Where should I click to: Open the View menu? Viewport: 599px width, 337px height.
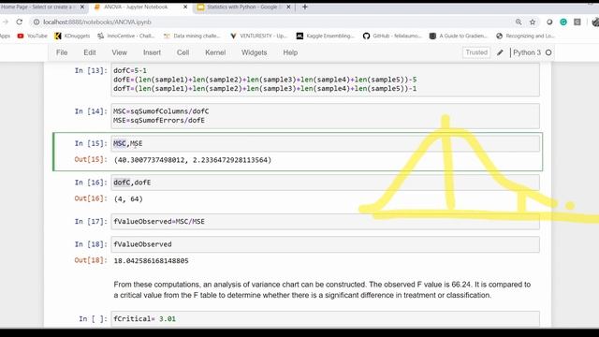pos(119,52)
